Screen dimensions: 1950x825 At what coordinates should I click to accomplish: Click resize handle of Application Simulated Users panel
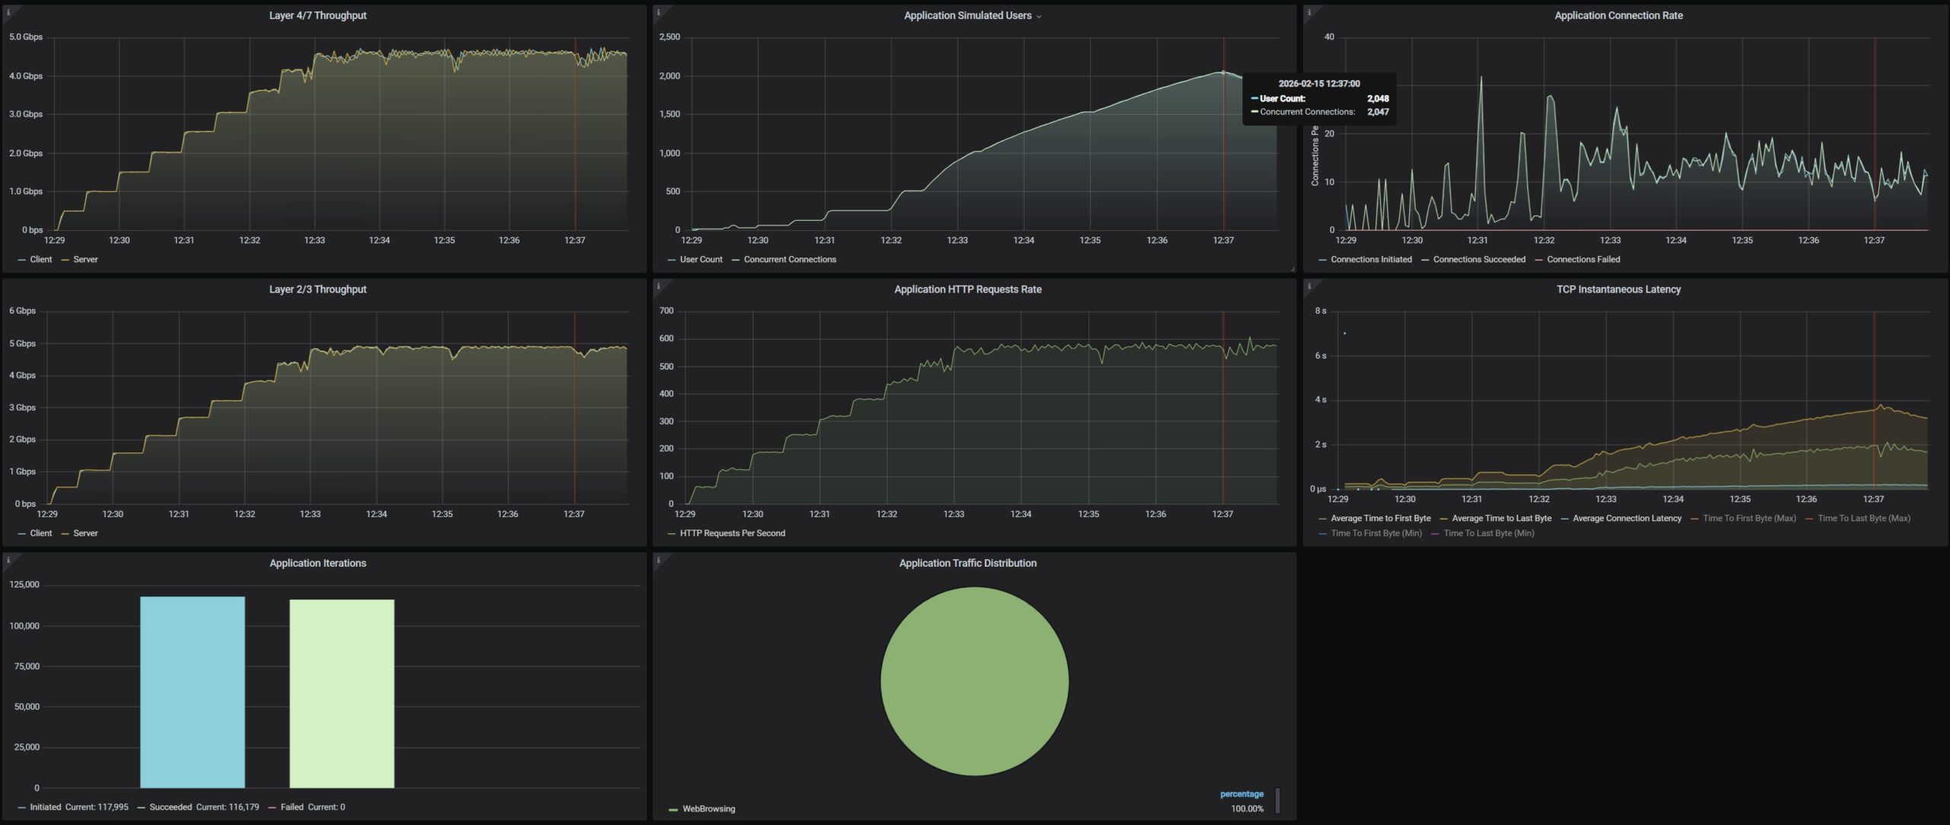[1292, 268]
